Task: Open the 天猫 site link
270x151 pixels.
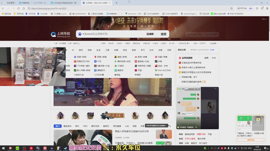Action: point(138,70)
